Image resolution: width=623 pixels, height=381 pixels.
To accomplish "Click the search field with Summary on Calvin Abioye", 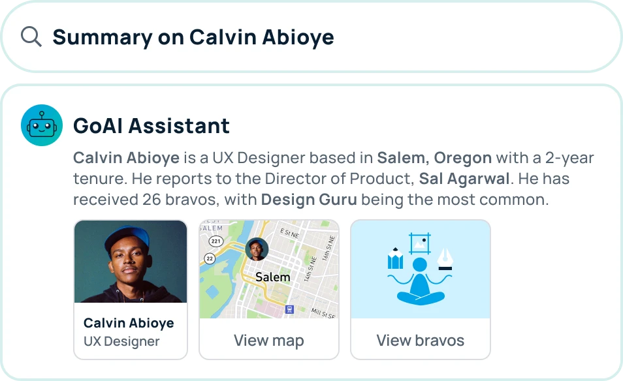I will point(311,37).
